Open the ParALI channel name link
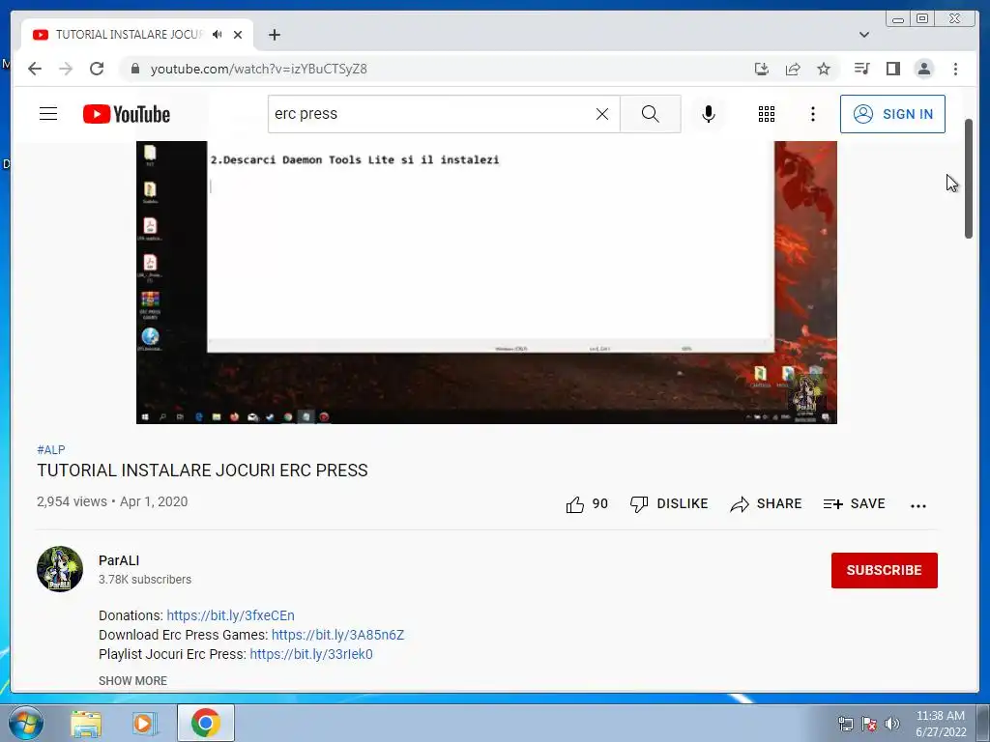990x742 pixels. [x=119, y=560]
